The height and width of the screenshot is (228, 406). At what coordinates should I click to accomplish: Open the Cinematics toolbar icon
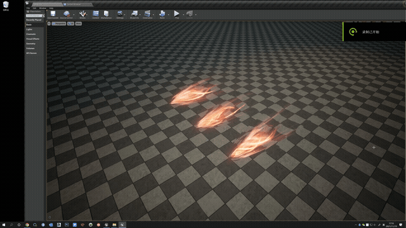(x=147, y=14)
